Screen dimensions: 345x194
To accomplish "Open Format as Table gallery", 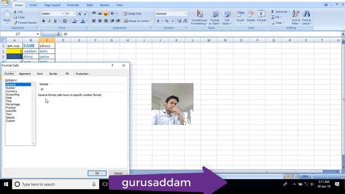I will 215,17.
